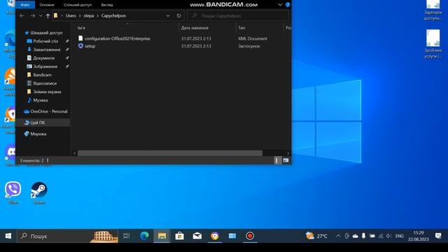This screenshot has height=252, width=448.
Task: Click the horizontal scrollbar in file list
Action: 170,153
